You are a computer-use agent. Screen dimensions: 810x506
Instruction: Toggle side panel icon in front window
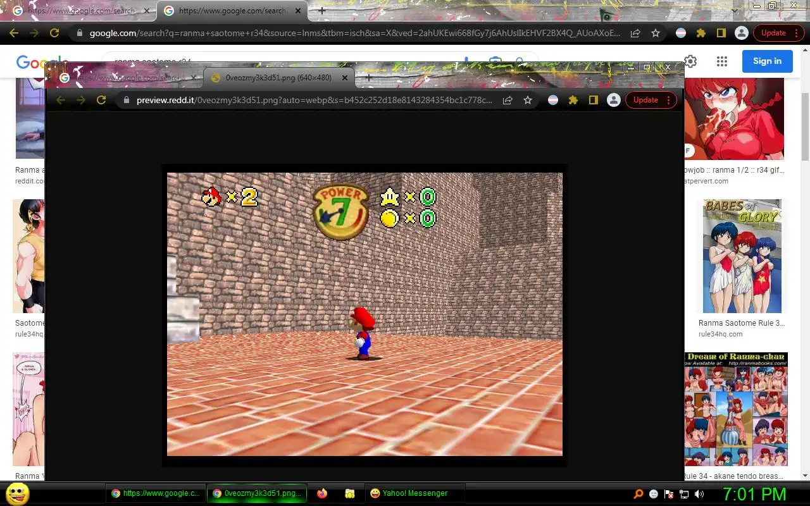point(593,100)
